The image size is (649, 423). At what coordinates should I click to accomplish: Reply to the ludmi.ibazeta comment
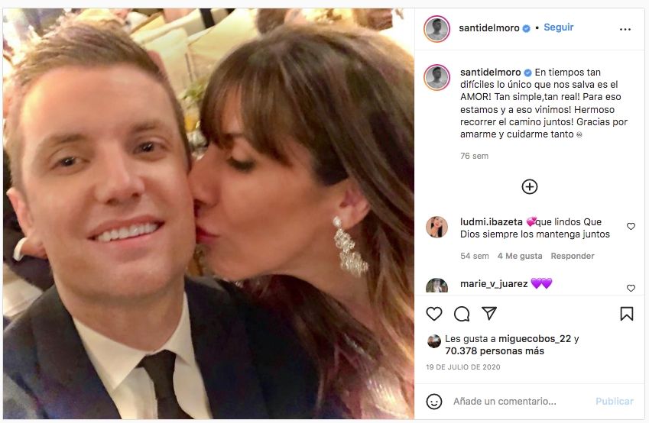(x=573, y=256)
